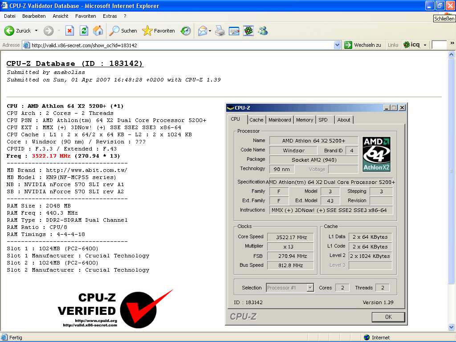
Task: Click the Technology 90 nm field
Action: pyautogui.click(x=282, y=169)
